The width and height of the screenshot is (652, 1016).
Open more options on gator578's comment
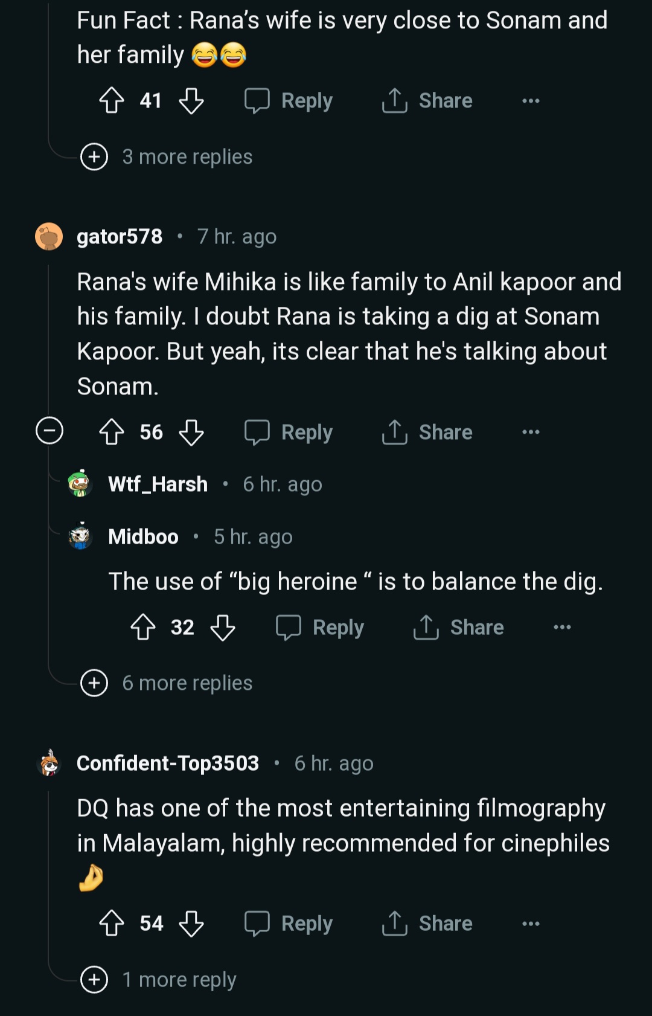pyautogui.click(x=531, y=432)
